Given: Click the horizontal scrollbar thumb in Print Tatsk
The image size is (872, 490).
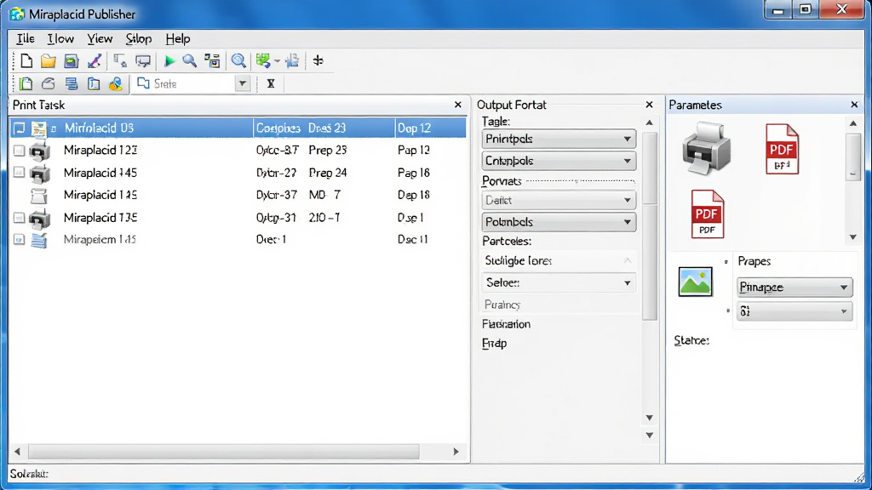Looking at the screenshot, I should [224, 452].
